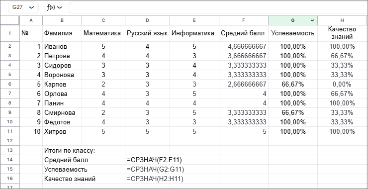368x189 pixels.
Task: Select Панин's 100,00% Качество знаний cell
Action: pyautogui.click(x=342, y=103)
